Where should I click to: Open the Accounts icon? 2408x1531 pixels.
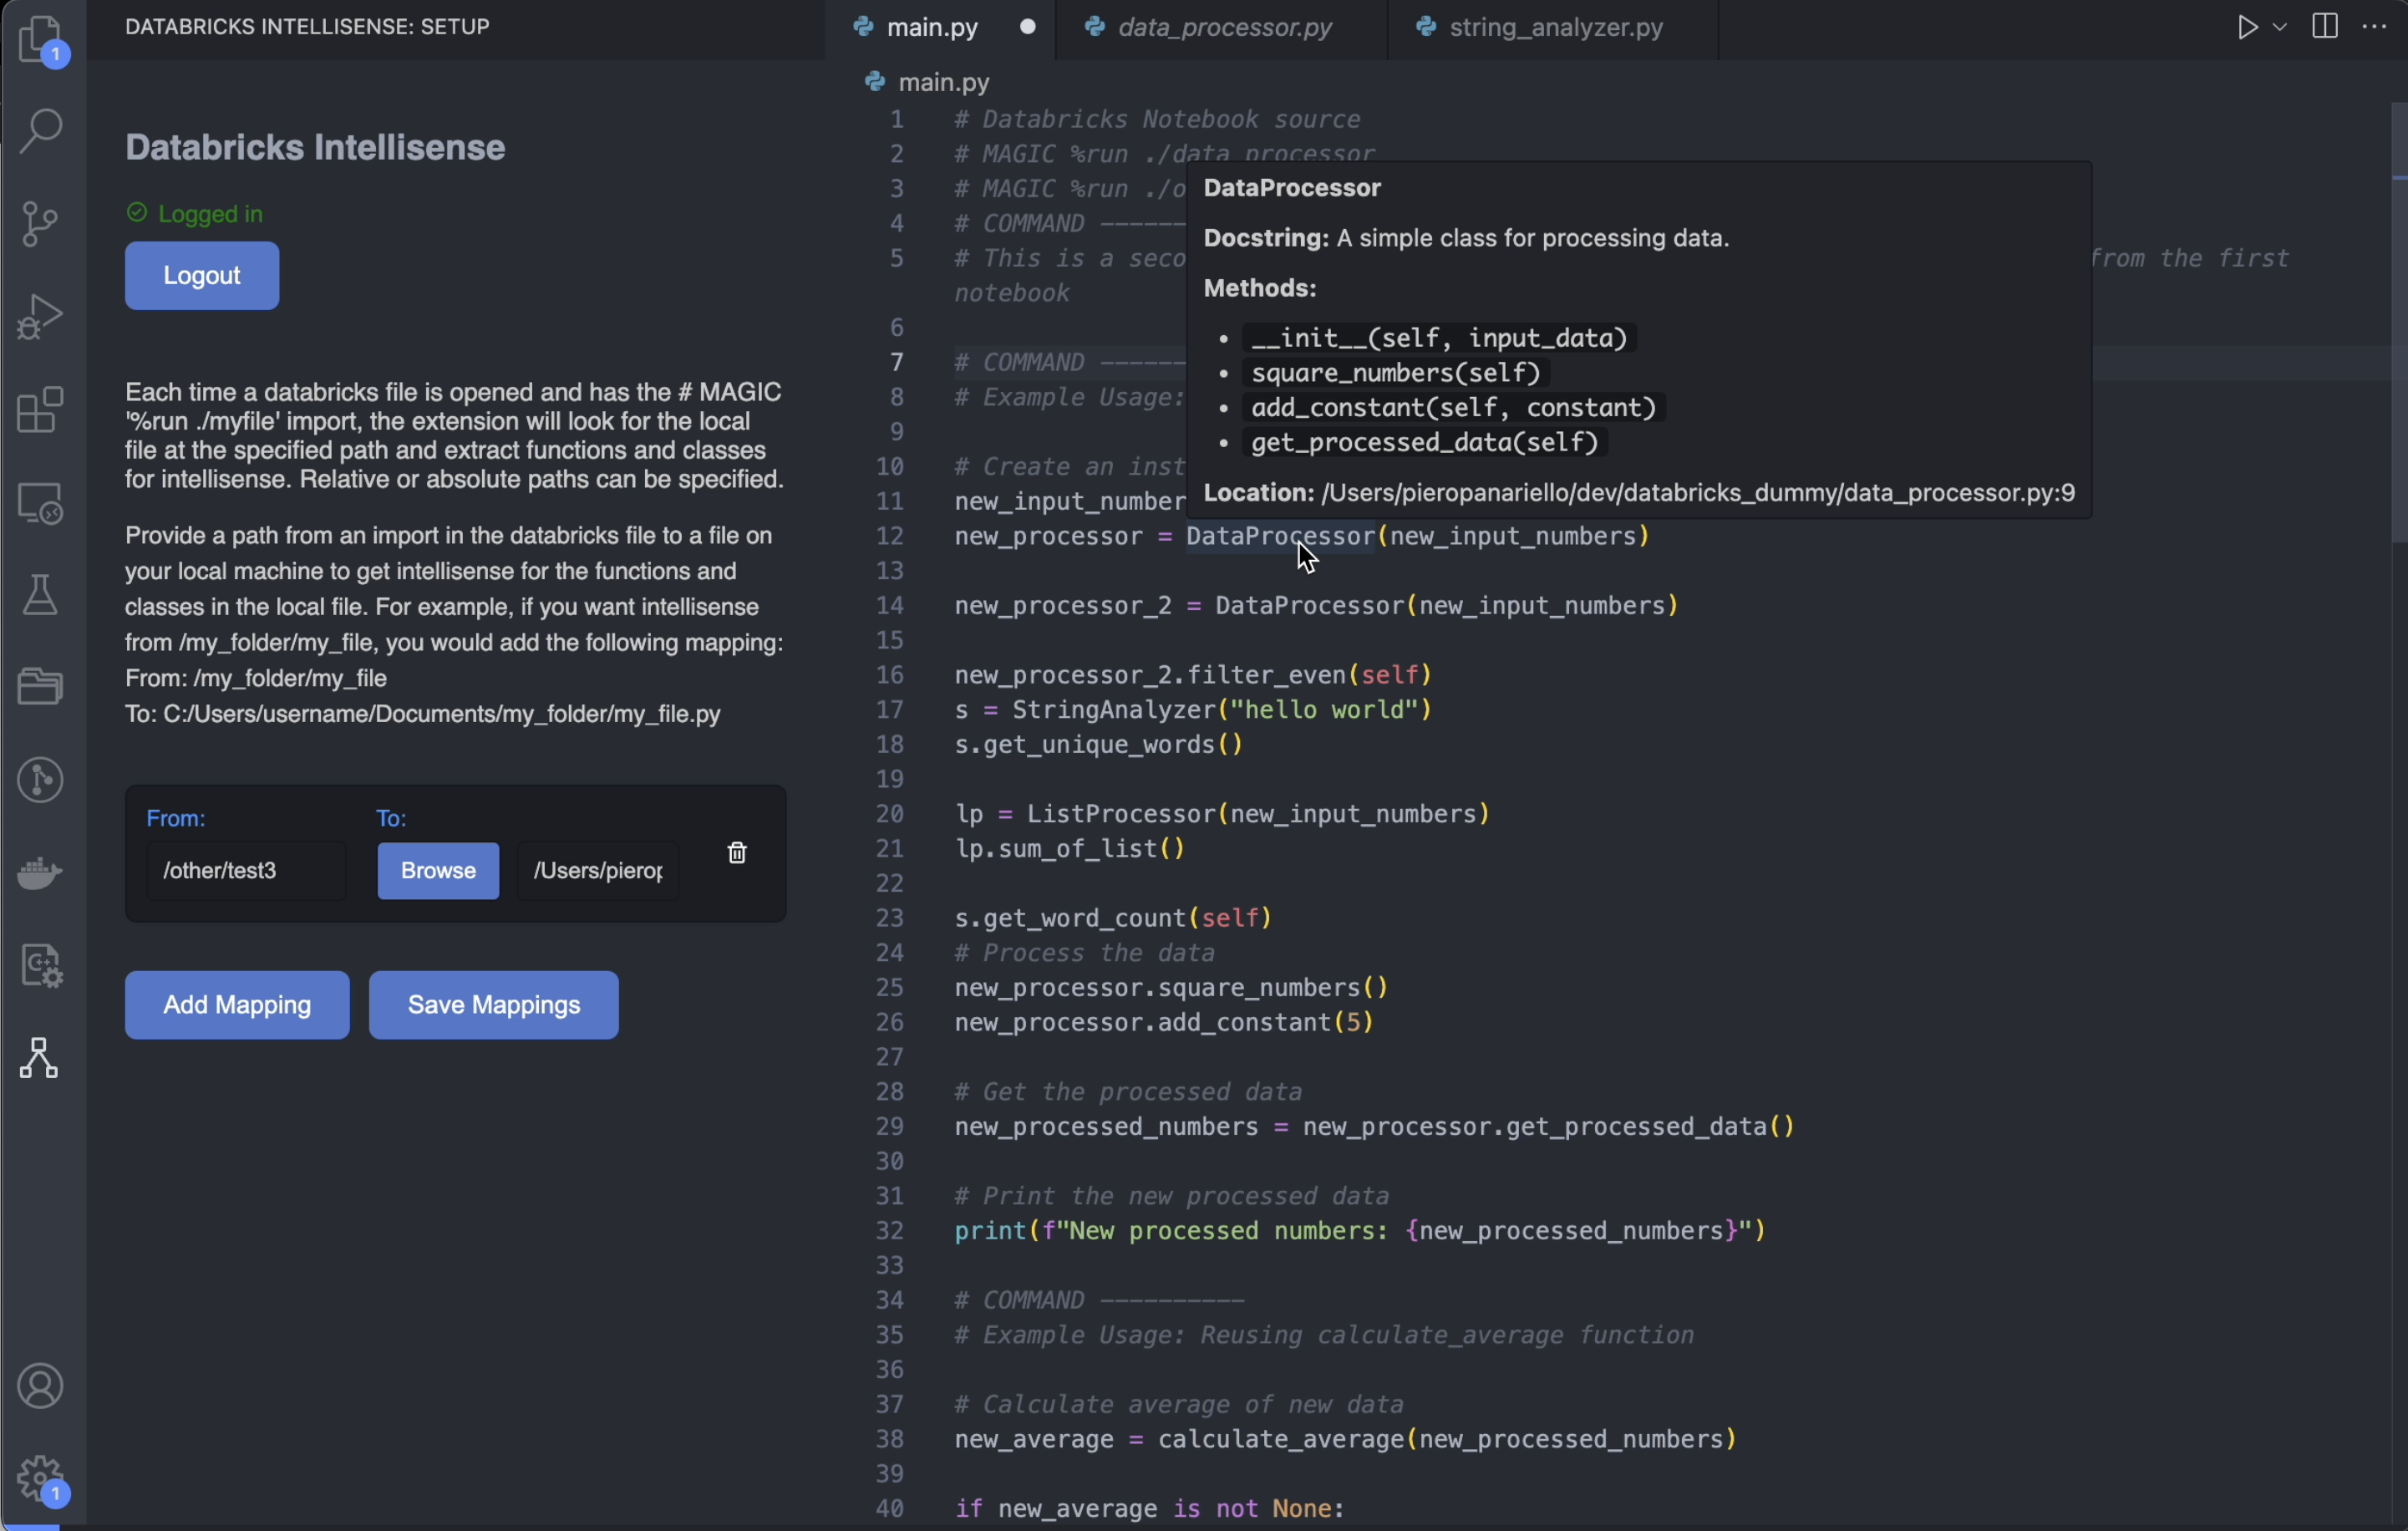click(41, 1387)
